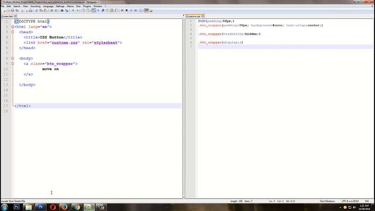Place cursor in empty line 7 of custome.css
Image resolution: width=375 pixels, height=211 pixels.
285,47
